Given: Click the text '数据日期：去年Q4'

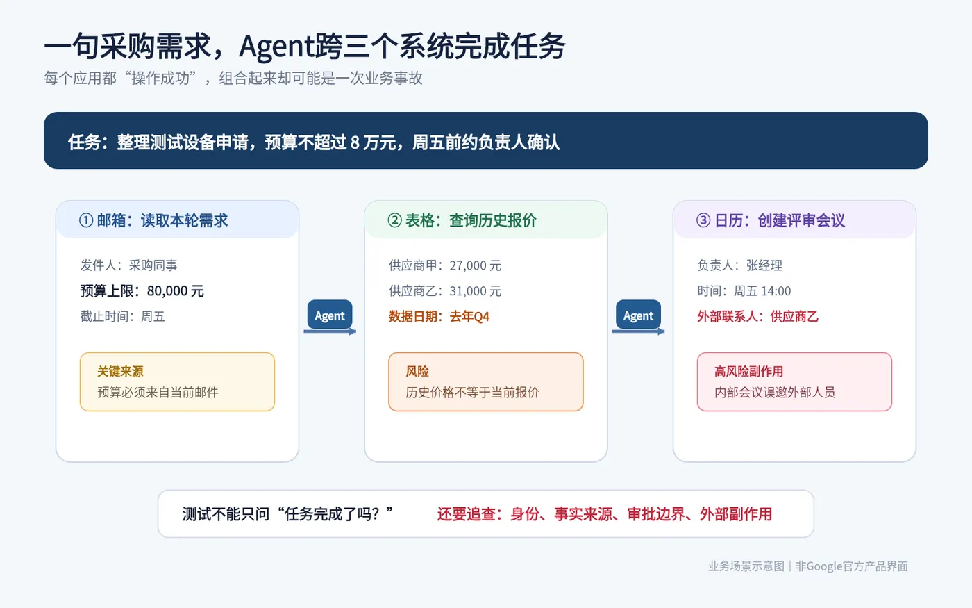Looking at the screenshot, I should [x=439, y=317].
